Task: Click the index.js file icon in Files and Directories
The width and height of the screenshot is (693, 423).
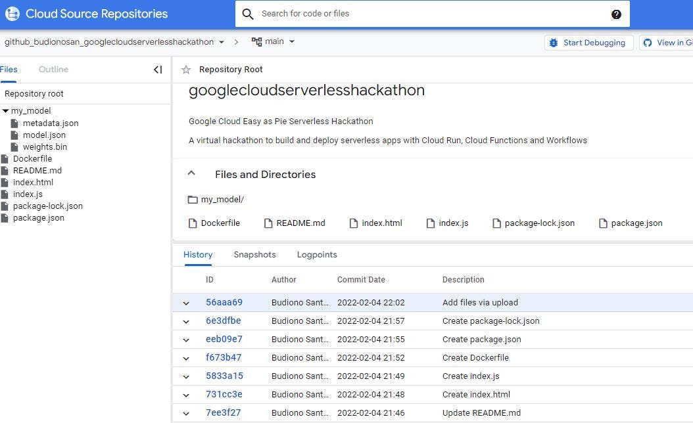Action: coord(431,223)
